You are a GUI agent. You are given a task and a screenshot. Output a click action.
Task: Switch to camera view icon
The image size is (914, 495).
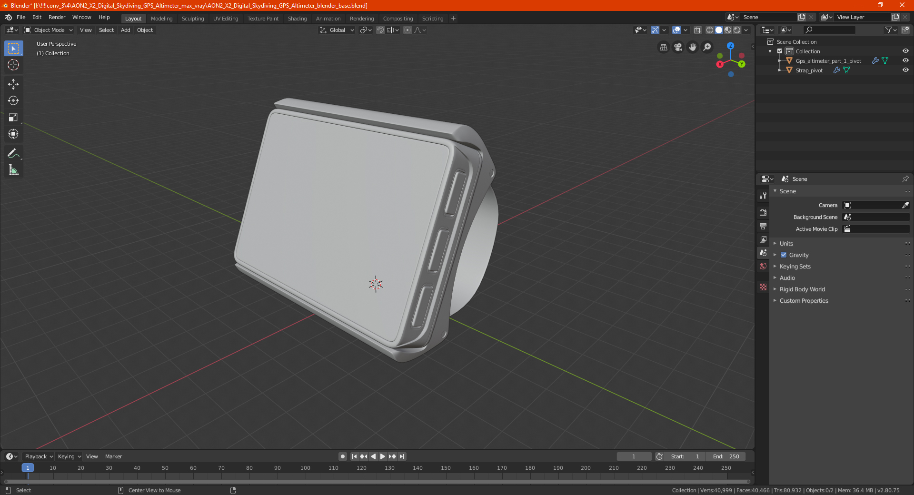678,47
